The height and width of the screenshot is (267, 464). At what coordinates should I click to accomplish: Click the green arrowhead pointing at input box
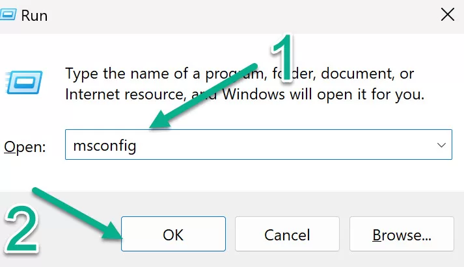click(161, 120)
